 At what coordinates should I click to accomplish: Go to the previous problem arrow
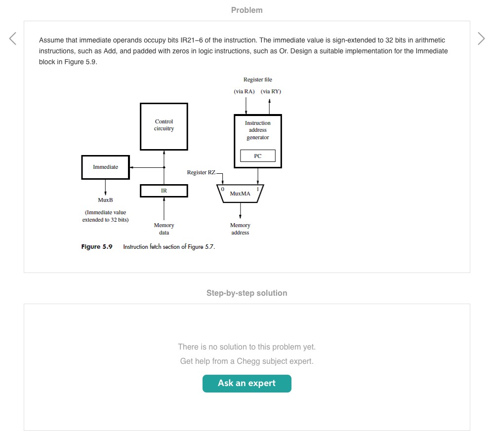pos(13,39)
